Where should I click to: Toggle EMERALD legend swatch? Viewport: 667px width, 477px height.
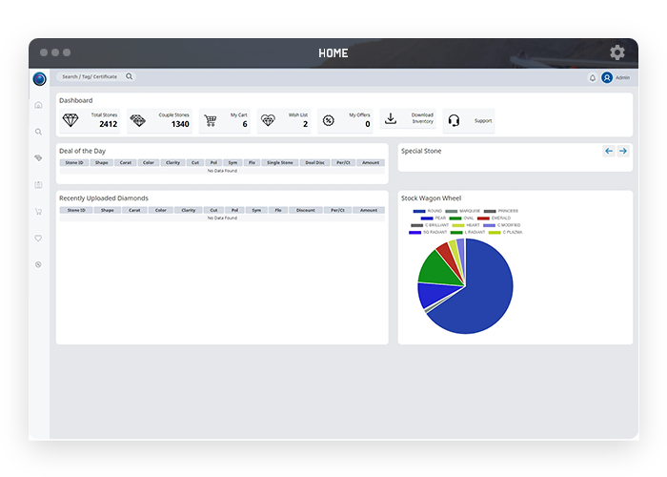coord(483,218)
